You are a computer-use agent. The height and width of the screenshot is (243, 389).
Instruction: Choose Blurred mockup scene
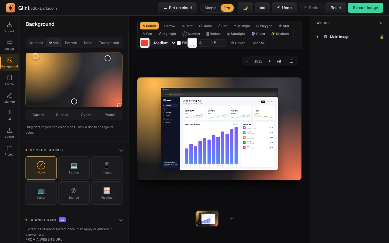click(x=74, y=193)
